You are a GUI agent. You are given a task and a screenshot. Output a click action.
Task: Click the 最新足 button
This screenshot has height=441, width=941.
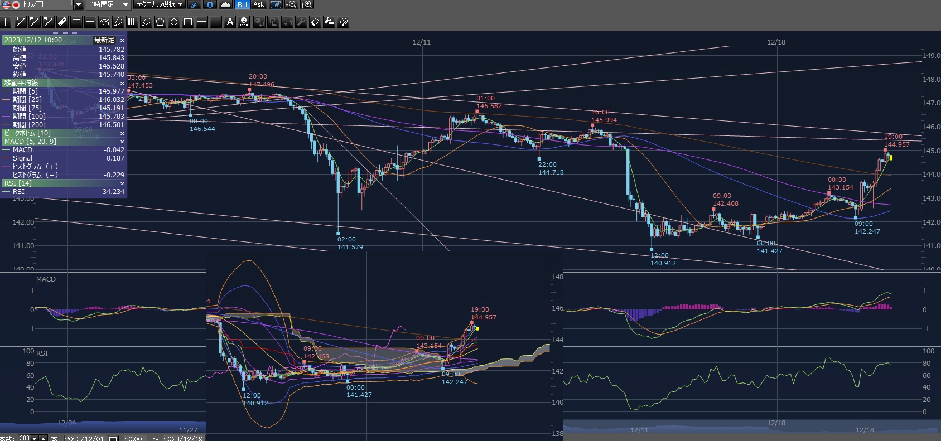(x=104, y=40)
